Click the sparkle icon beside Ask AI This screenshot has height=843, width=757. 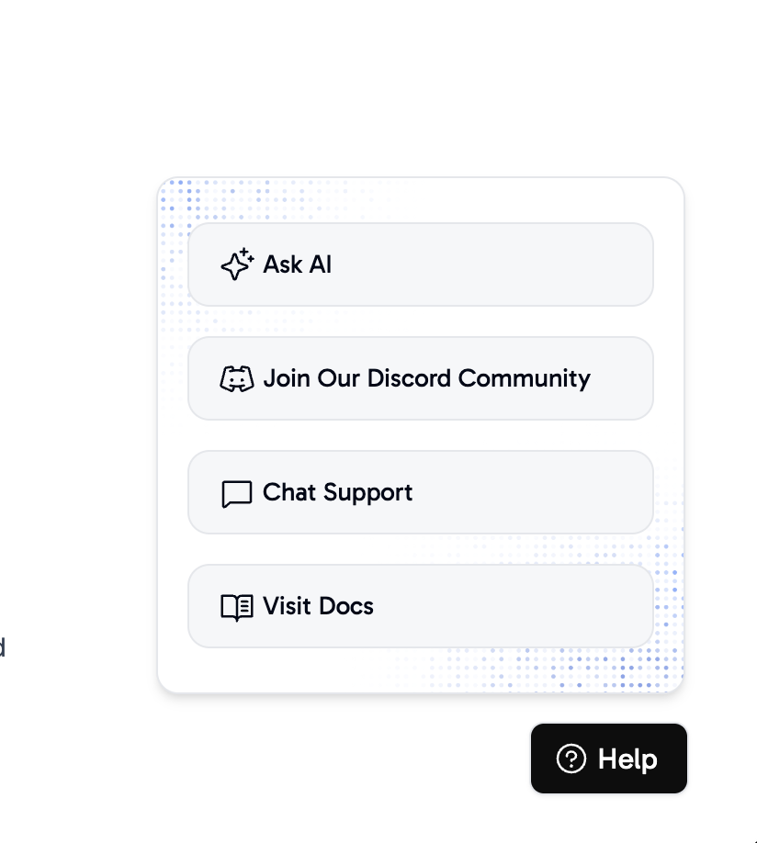[x=237, y=264]
